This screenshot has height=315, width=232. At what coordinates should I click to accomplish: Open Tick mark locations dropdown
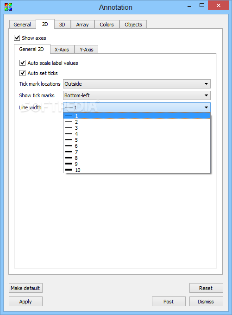[137, 84]
